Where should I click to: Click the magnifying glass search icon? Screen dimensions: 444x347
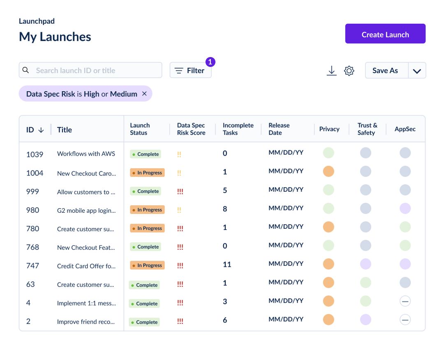[x=26, y=70]
